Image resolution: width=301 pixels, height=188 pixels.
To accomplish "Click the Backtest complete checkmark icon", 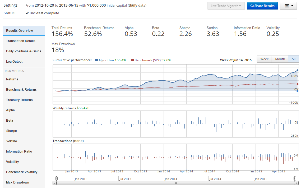I will (x=27, y=13).
